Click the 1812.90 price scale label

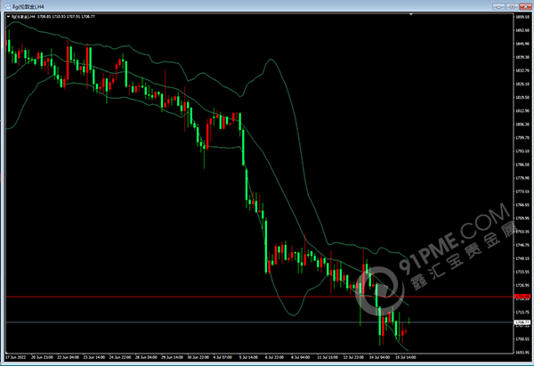coord(522,110)
